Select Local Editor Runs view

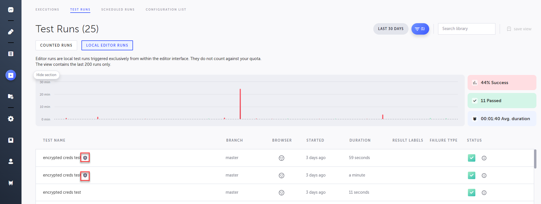[107, 45]
